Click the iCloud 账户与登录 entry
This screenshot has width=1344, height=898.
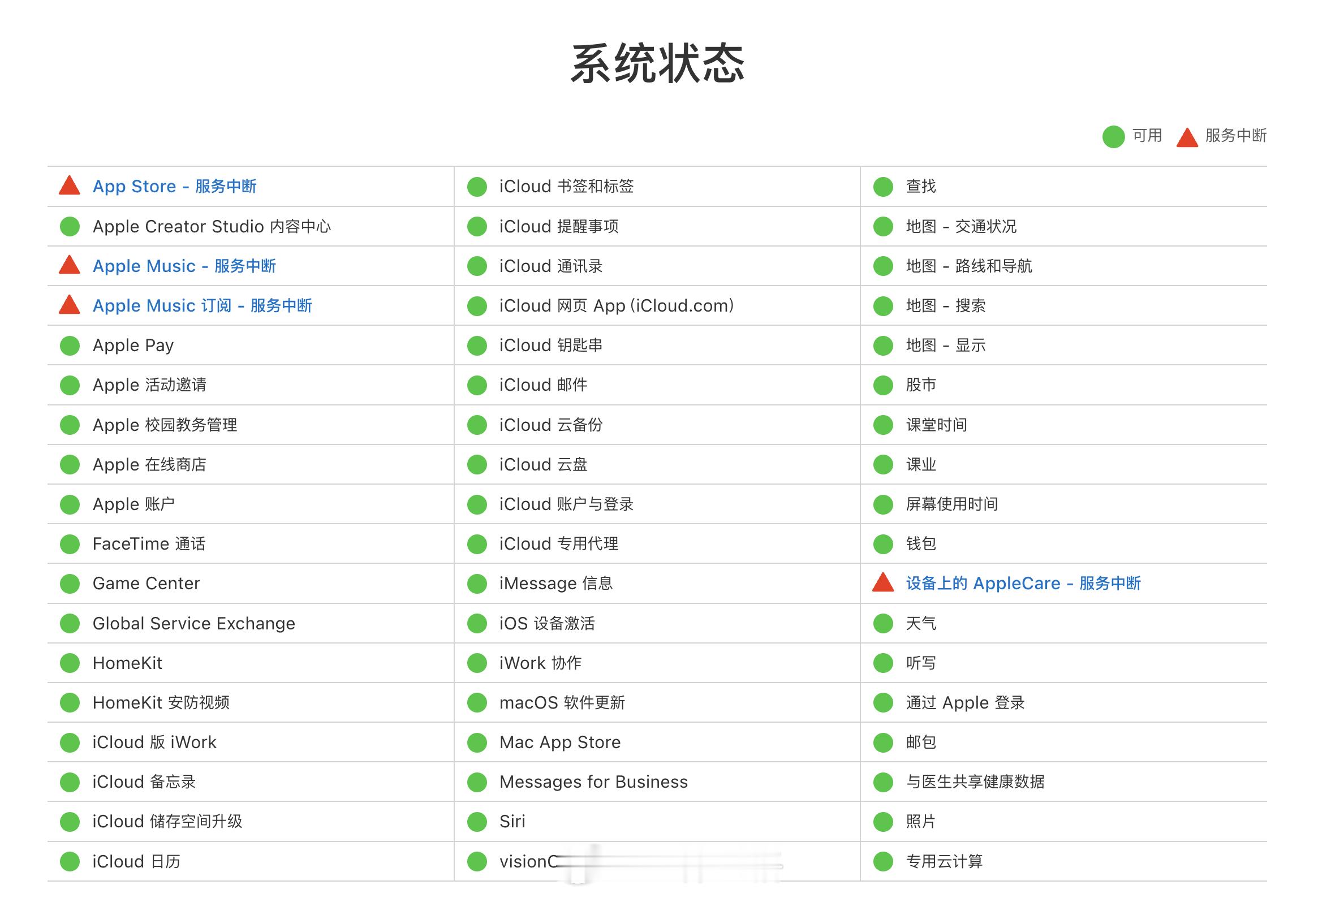coord(567,504)
